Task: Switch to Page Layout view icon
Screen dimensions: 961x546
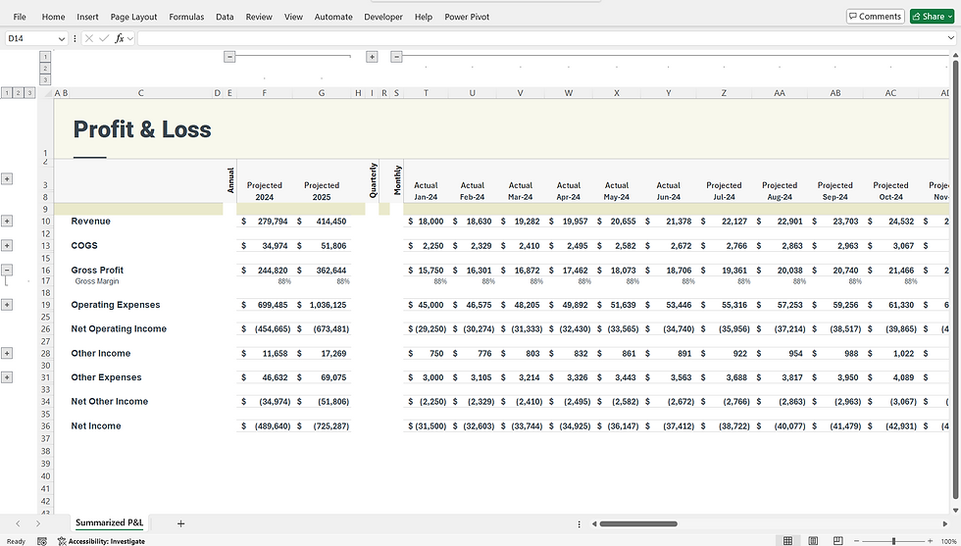Action: coord(813,541)
